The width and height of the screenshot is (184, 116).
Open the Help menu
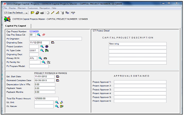pyautogui.click(x=54, y=8)
